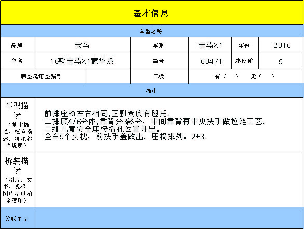This screenshot has height=229, width=304.
Task: Select the 拆装描述 label cell
Action: (18, 180)
